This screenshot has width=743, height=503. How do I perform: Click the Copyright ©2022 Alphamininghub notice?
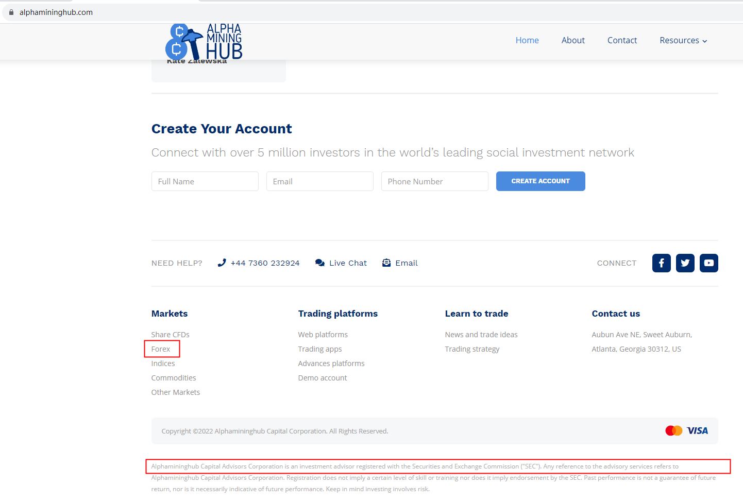coord(275,431)
